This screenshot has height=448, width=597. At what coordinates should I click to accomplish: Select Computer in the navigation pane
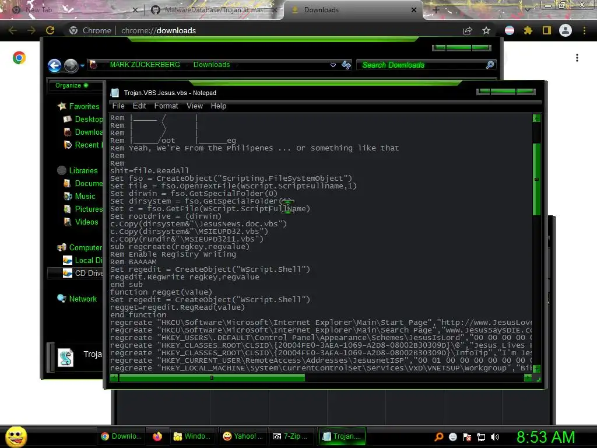tap(80, 247)
